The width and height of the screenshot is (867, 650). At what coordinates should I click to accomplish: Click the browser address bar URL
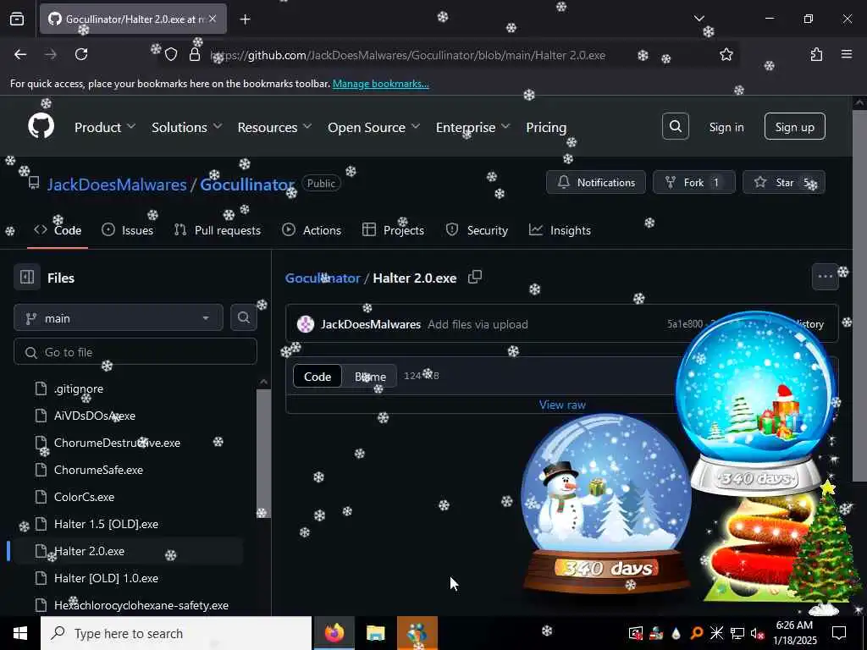coord(407,55)
